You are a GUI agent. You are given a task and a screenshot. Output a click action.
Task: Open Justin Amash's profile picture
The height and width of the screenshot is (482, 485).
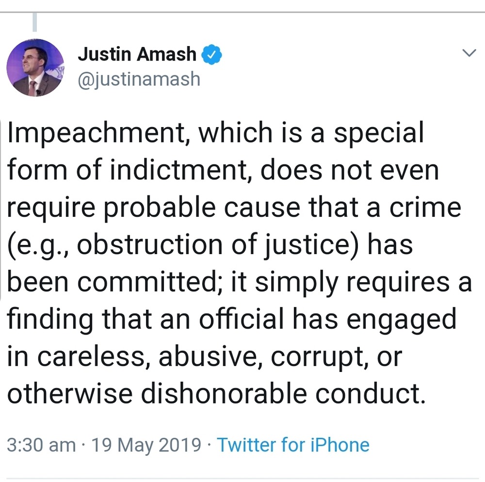35,68
